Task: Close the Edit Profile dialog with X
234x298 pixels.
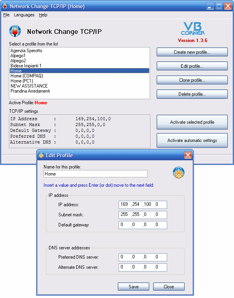Action: (x=188, y=155)
